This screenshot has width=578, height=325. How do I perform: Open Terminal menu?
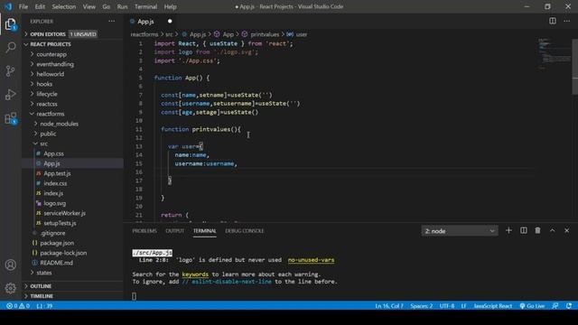point(145,6)
